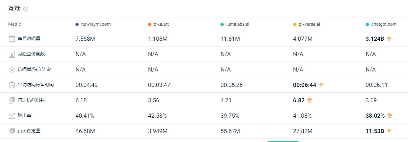408x142 pixels.
Task: Click the pages icon for 页面浏览量
Action: tap(12, 131)
